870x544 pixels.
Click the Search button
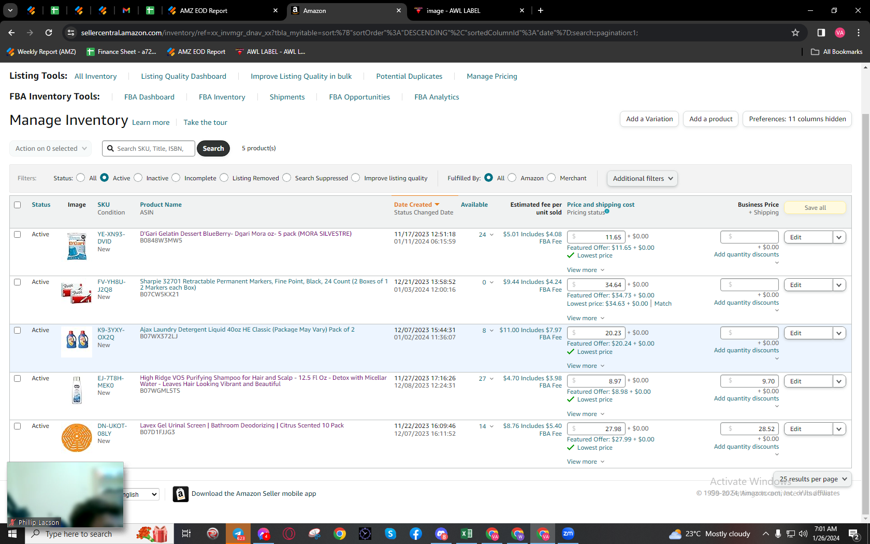pos(213,149)
